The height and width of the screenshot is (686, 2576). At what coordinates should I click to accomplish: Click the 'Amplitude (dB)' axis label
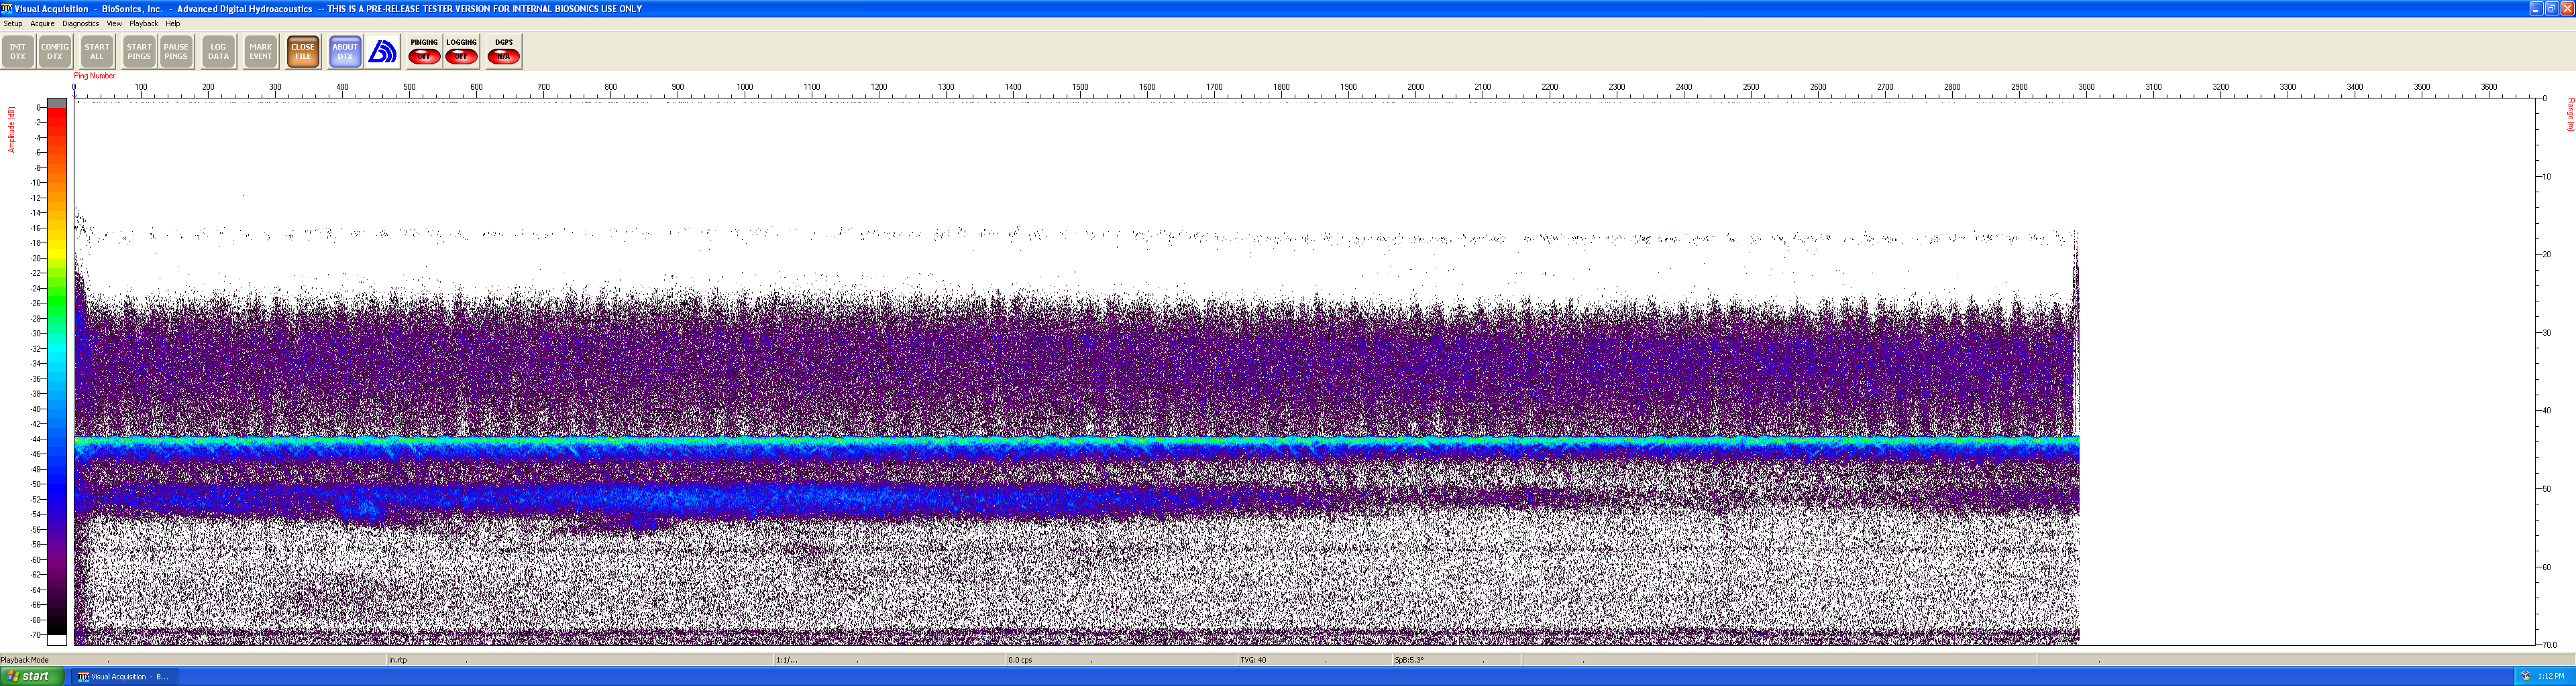click(x=12, y=130)
